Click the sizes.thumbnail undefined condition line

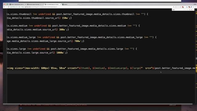tap(78, 14)
